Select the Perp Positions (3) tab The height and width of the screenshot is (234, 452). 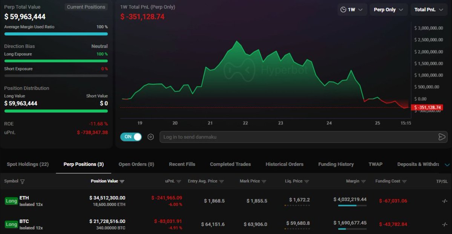pos(84,164)
